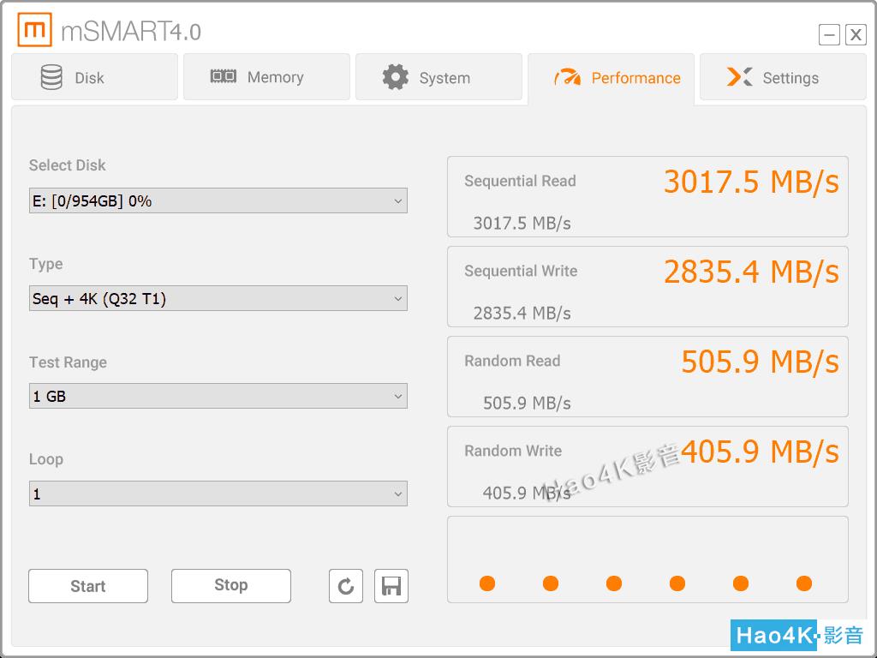Select the Performance tab
The height and width of the screenshot is (658, 877).
click(612, 78)
